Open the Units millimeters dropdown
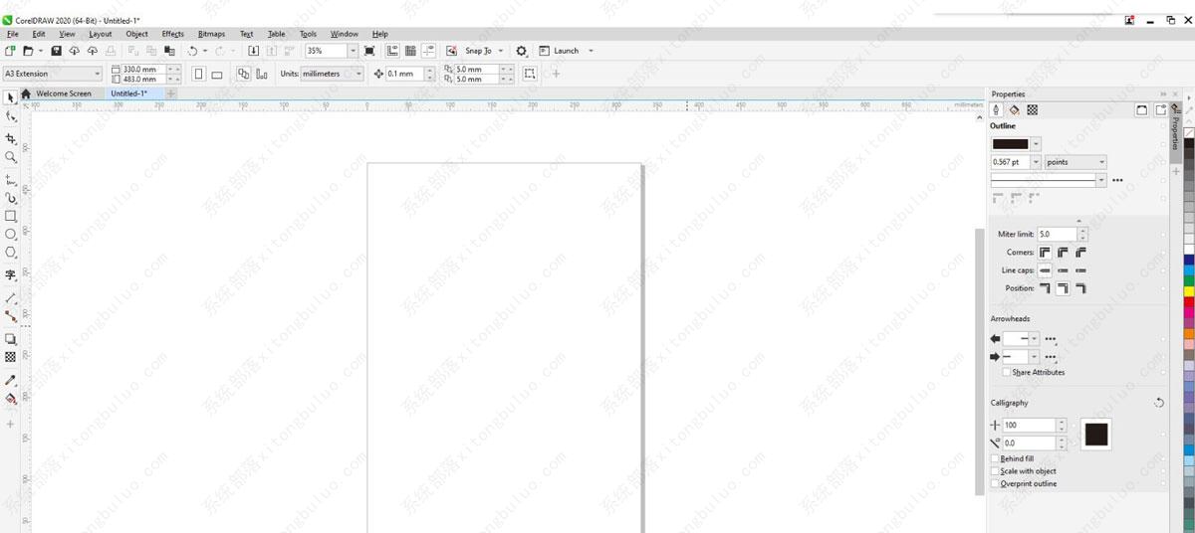The height and width of the screenshot is (533, 1195). click(x=358, y=74)
